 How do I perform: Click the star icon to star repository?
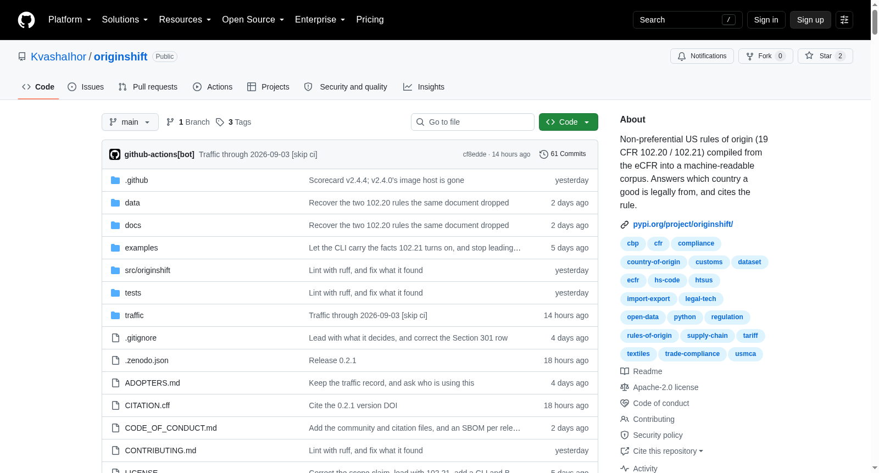(x=809, y=55)
